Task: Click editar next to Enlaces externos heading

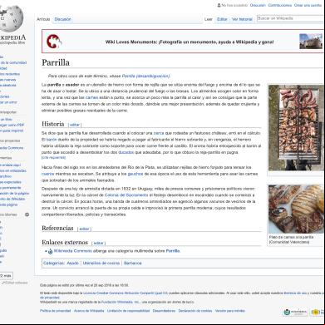Action: pos(98,243)
